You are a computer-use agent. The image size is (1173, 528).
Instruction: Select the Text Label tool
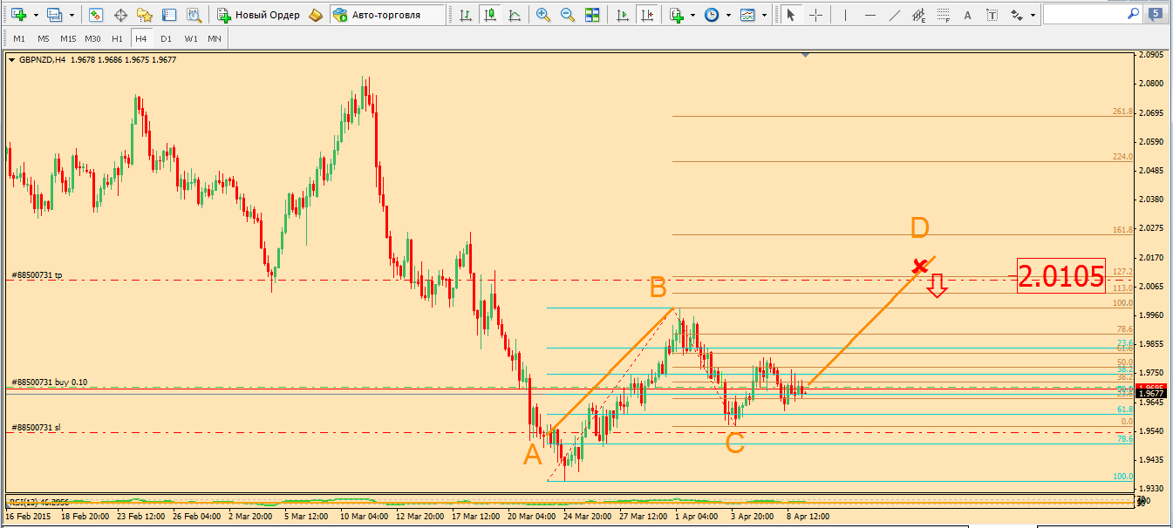(x=992, y=15)
